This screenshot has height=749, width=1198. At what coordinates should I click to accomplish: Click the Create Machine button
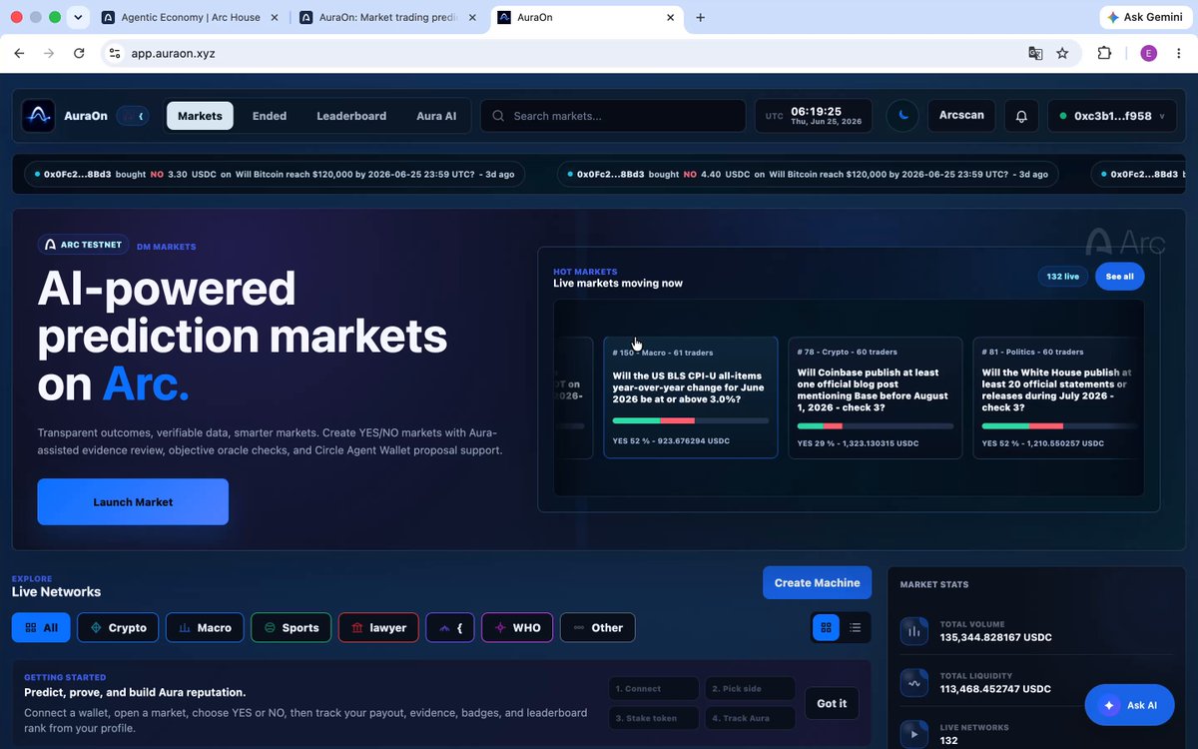tap(817, 583)
